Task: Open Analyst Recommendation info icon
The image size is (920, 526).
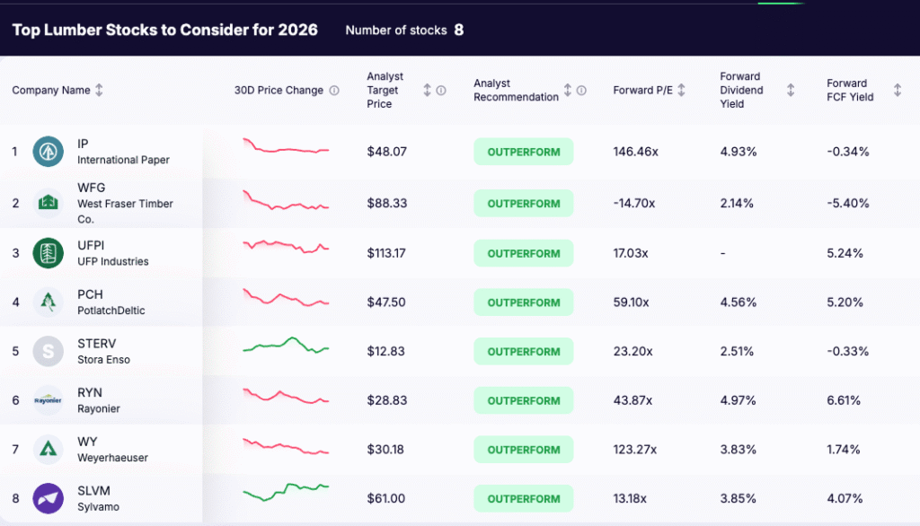Action: [581, 91]
